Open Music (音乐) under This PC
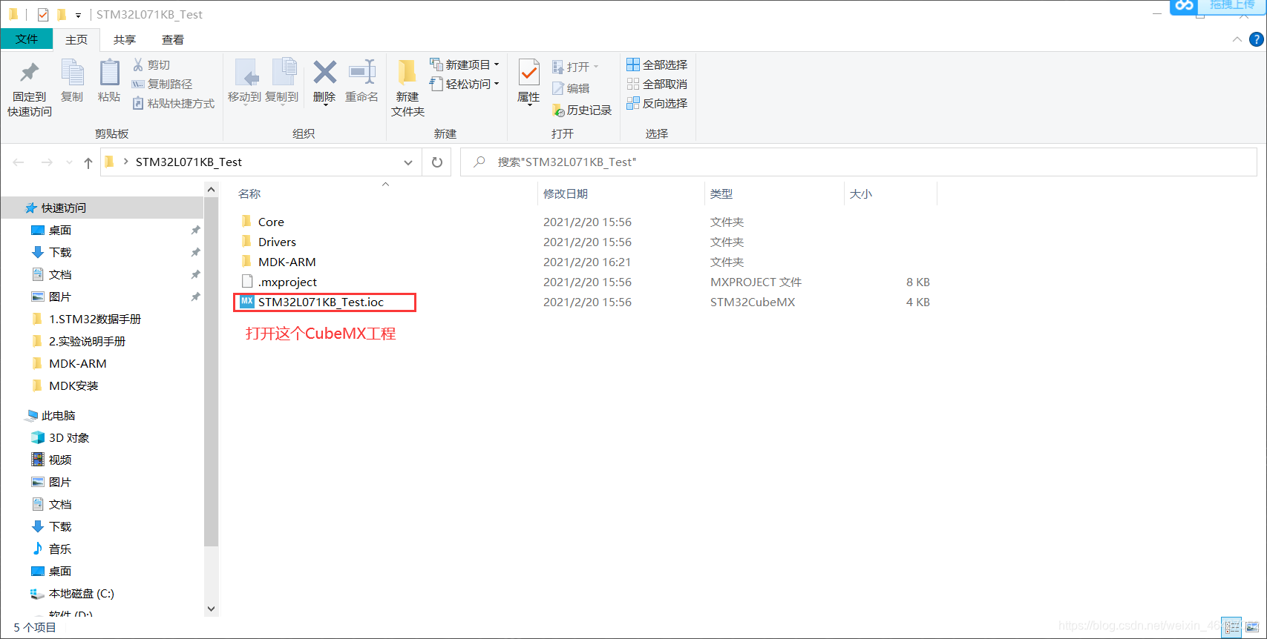Viewport: 1267px width, 639px height. (51, 549)
